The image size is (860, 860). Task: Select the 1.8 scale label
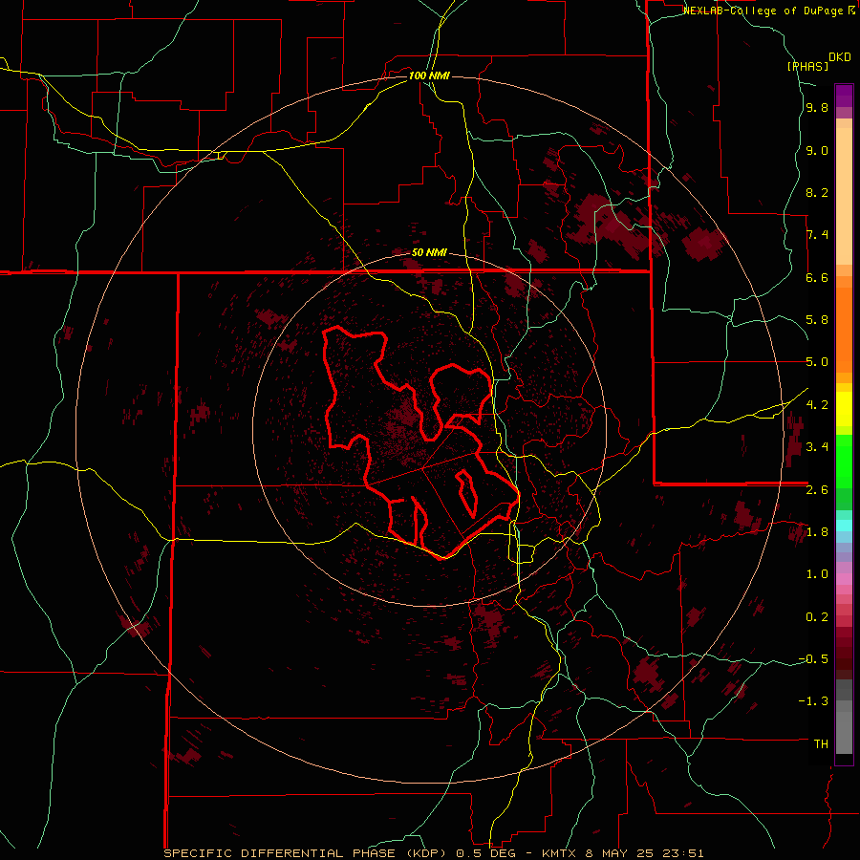click(817, 532)
